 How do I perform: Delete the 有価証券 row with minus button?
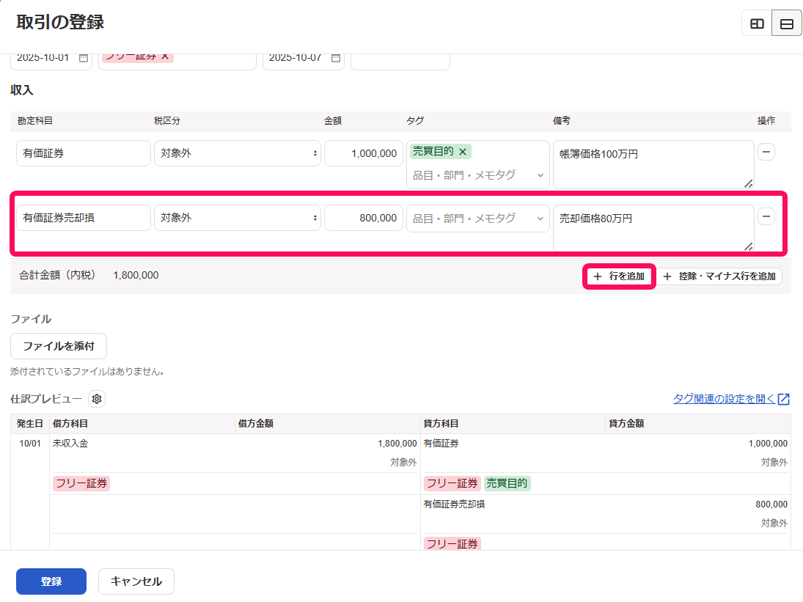[x=766, y=152]
